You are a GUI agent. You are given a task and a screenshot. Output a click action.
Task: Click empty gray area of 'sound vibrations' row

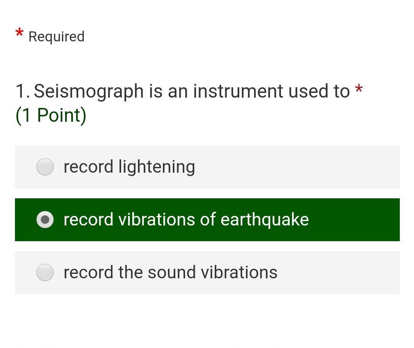coord(337,273)
